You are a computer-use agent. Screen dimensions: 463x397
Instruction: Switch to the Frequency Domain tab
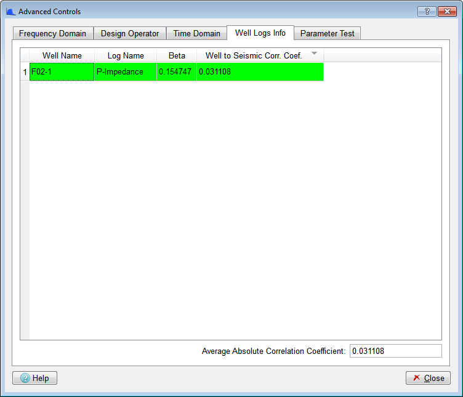click(53, 33)
